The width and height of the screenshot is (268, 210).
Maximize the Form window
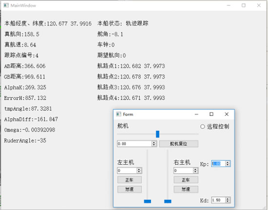(x=211, y=114)
